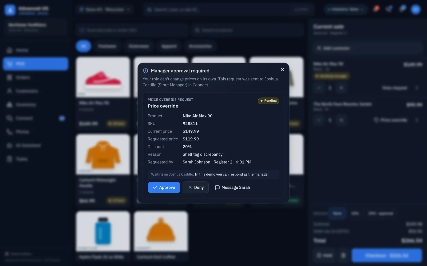This screenshot has height=266, width=427.
Task: Select the 'Manager approval required' heading
Action: coord(180,71)
